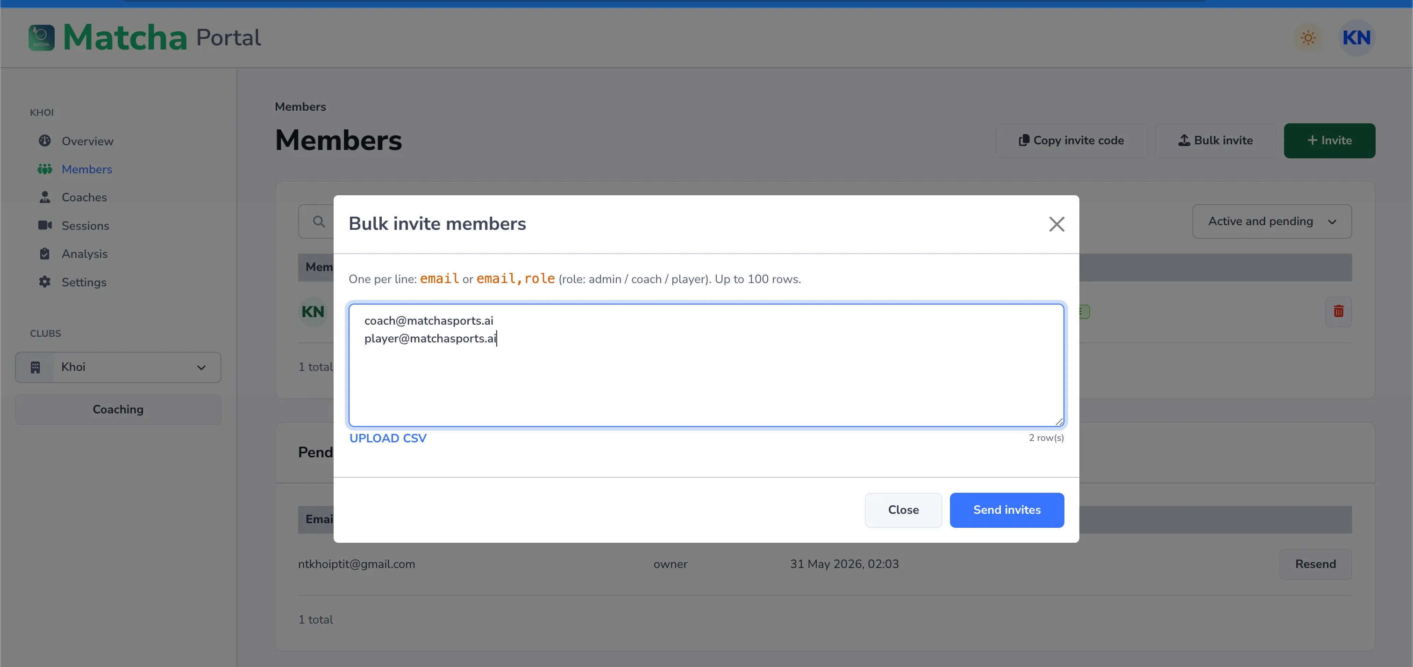The image size is (1413, 667).
Task: Click the red trash delete icon
Action: click(1338, 311)
